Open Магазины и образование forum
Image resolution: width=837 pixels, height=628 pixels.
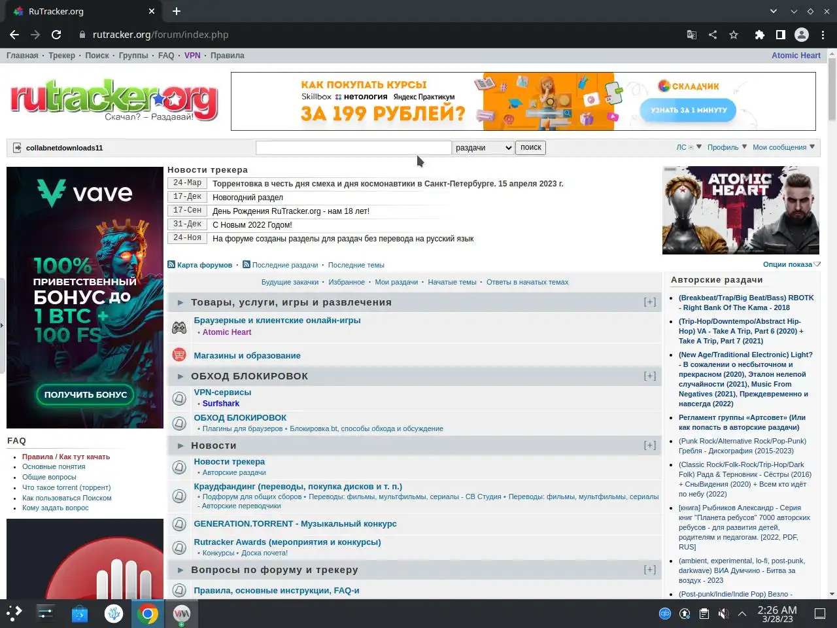247,355
